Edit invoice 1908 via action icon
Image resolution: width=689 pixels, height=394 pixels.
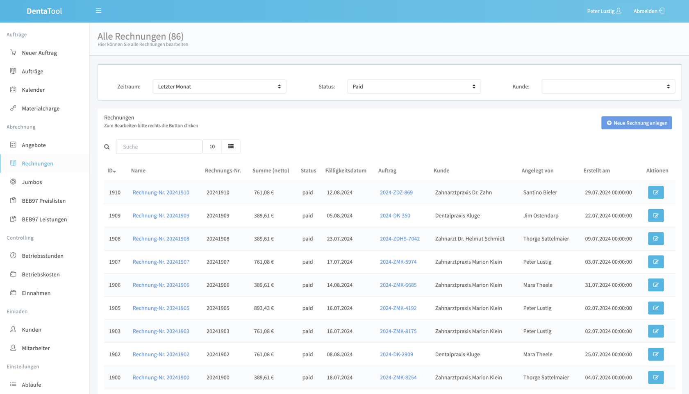[656, 238]
